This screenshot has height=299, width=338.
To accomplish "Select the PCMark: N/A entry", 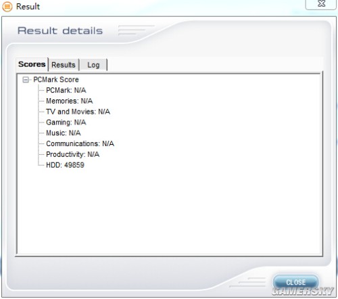I will coord(66,90).
